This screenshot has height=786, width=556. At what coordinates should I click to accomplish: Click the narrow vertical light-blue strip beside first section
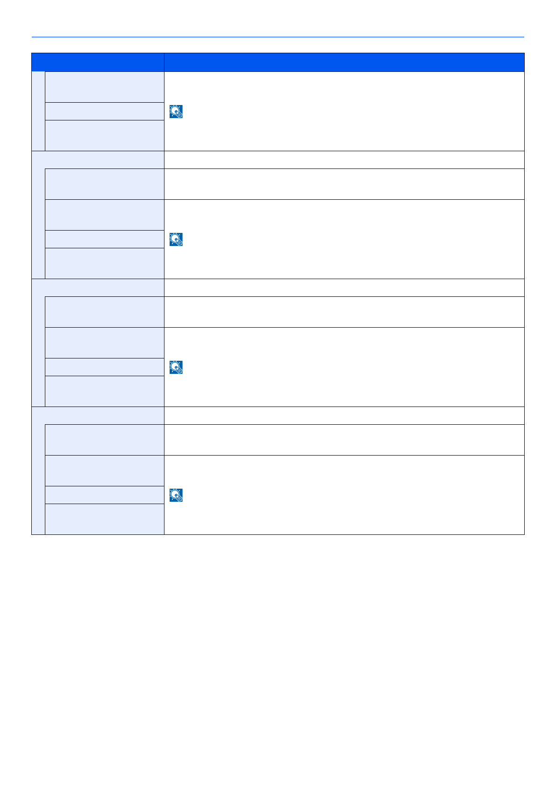pyautogui.click(x=38, y=111)
